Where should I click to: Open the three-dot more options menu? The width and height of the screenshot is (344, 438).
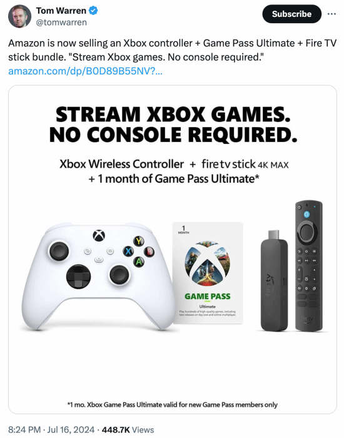click(x=331, y=14)
